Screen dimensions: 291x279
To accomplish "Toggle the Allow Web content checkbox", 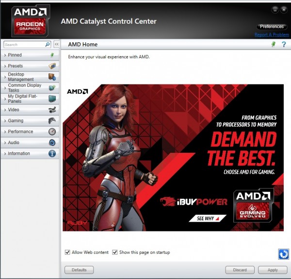I will tap(67, 252).
